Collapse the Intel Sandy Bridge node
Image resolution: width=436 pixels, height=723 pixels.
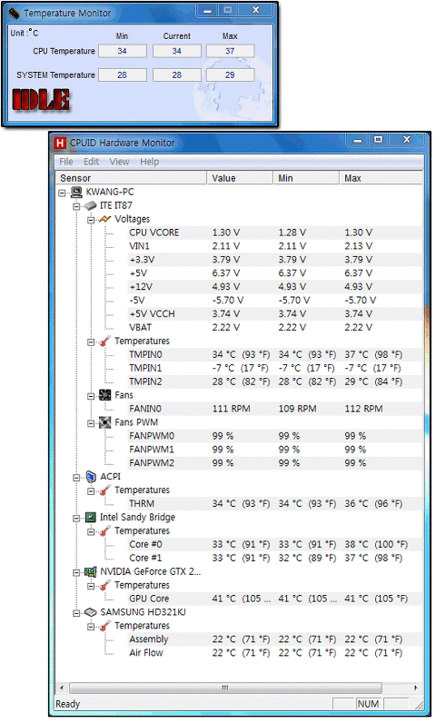point(76,519)
